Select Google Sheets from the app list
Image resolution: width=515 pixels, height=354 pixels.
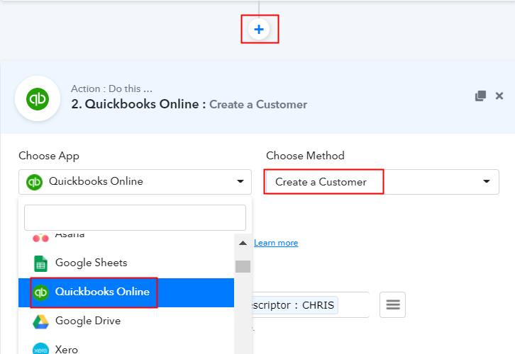coord(126,263)
